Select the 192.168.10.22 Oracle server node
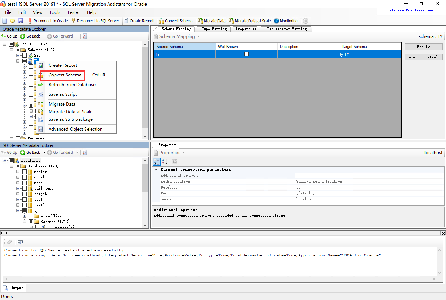Image resolution: width=446 pixels, height=300 pixels. pos(34,44)
